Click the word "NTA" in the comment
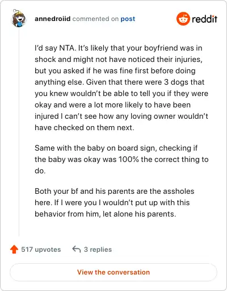This screenshot has width=227, height=291. coord(67,48)
